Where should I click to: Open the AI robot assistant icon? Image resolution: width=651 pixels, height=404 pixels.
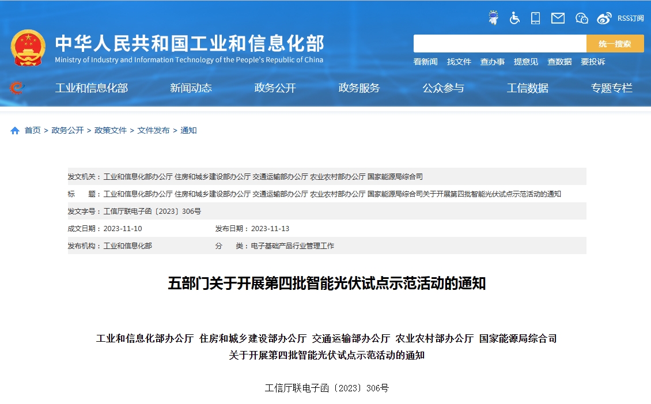(493, 18)
